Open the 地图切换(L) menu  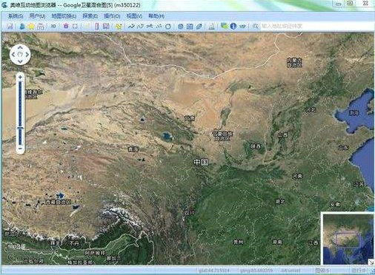[x=64, y=16]
